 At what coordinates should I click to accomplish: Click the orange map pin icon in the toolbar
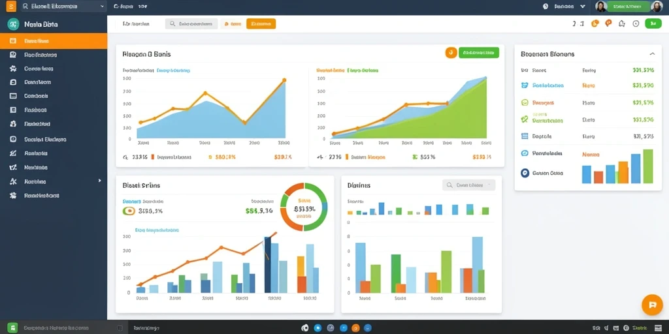point(608,23)
